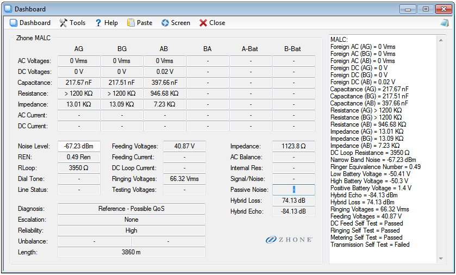Open the Help menu
The height and width of the screenshot is (275, 456).
point(98,23)
